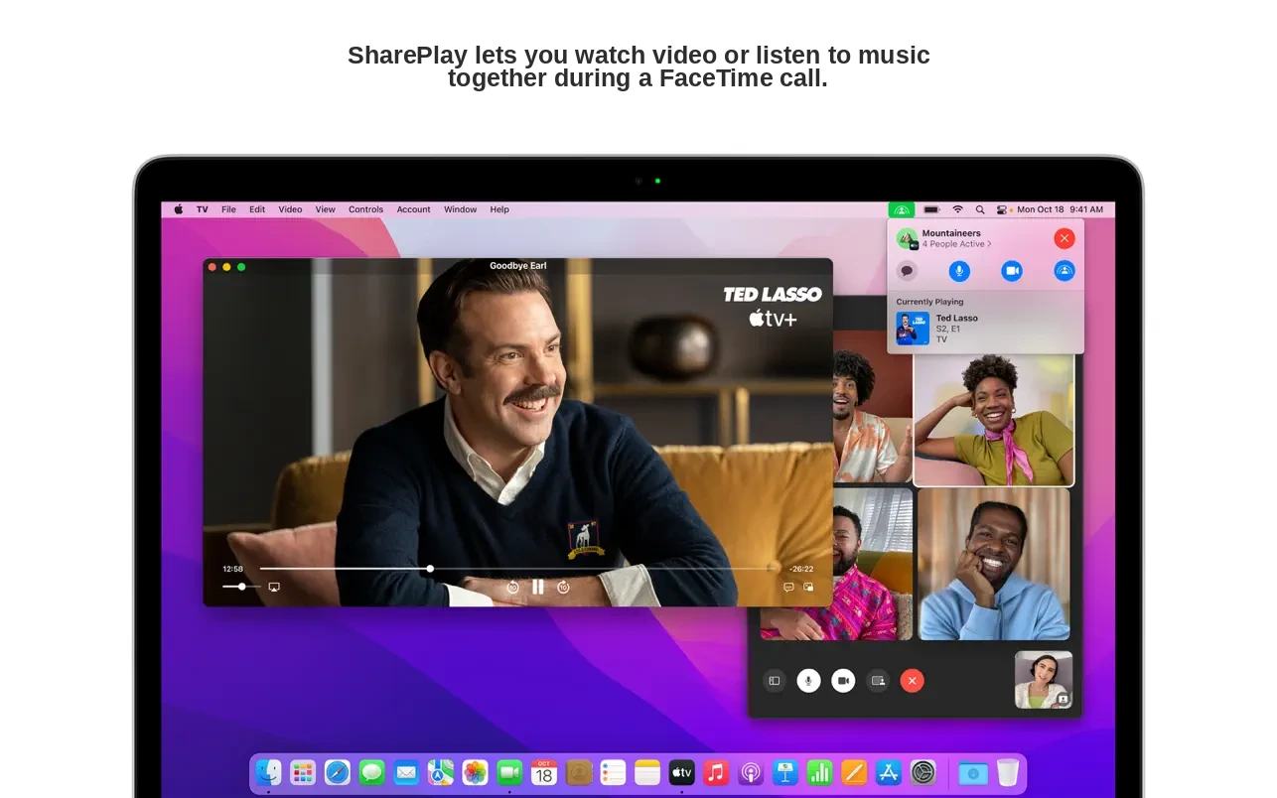Pause the Ted Lasso video playback

pos(537,587)
